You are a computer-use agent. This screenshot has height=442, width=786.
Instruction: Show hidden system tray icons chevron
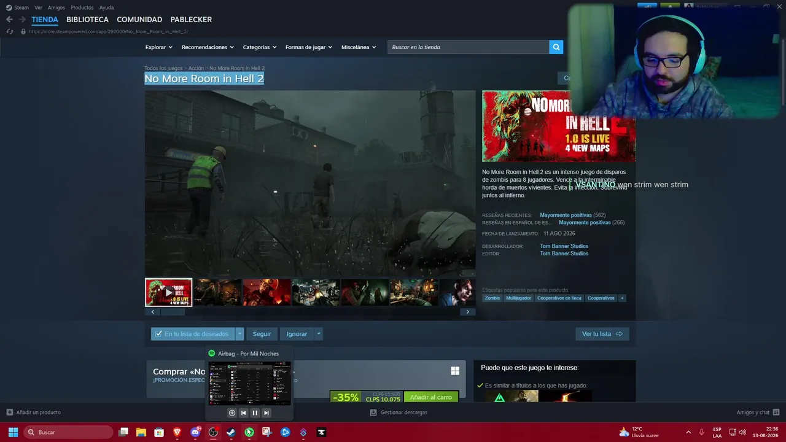point(688,432)
